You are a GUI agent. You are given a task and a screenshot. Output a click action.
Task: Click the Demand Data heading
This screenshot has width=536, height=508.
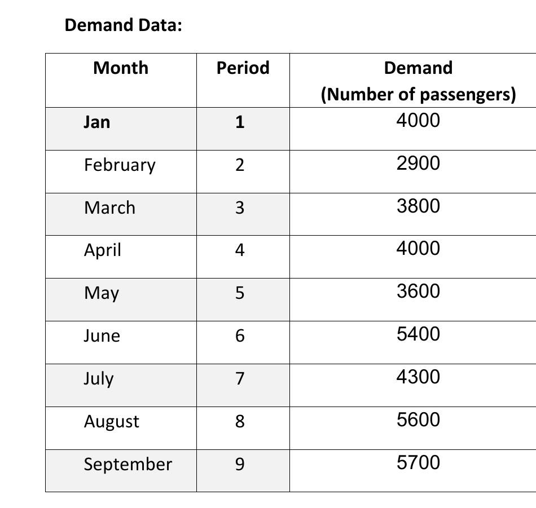click(x=124, y=25)
